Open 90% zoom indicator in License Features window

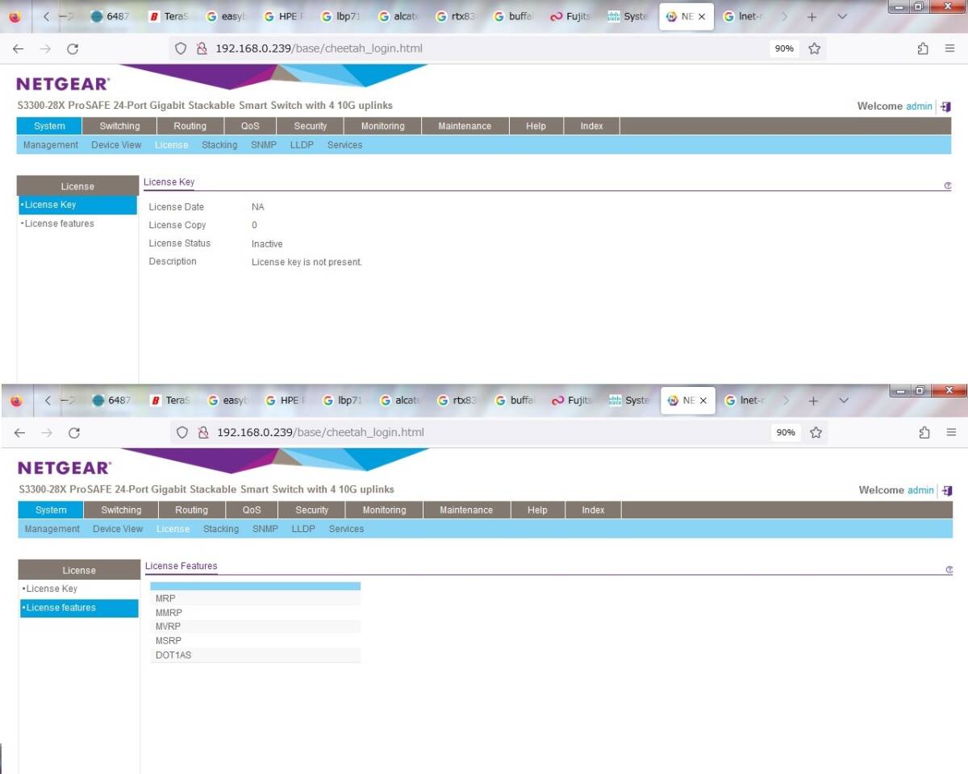[x=786, y=432]
